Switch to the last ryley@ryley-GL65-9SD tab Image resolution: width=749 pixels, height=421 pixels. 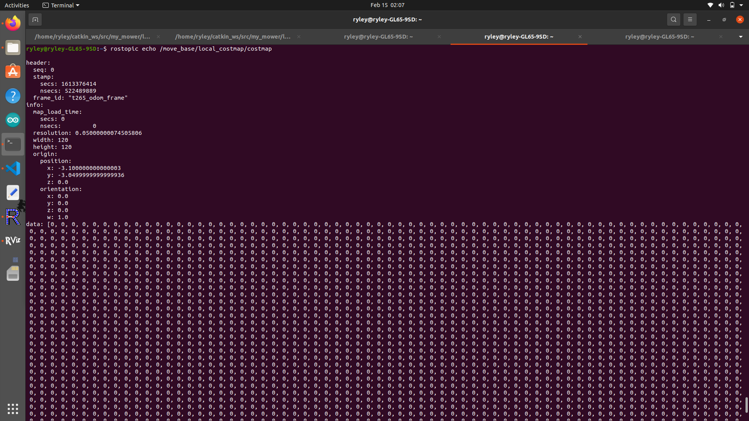click(x=659, y=37)
